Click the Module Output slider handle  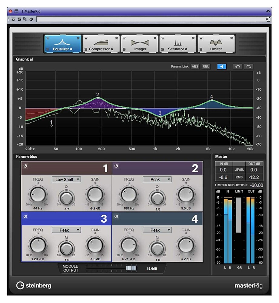[x=131, y=268]
